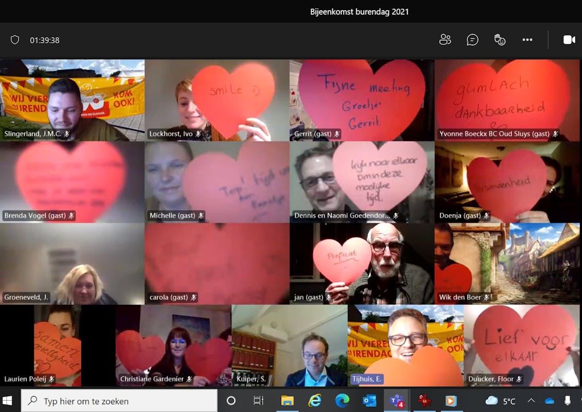Image resolution: width=582 pixels, height=412 pixels.
Task: Open the Windows Start menu
Action: (x=8, y=401)
